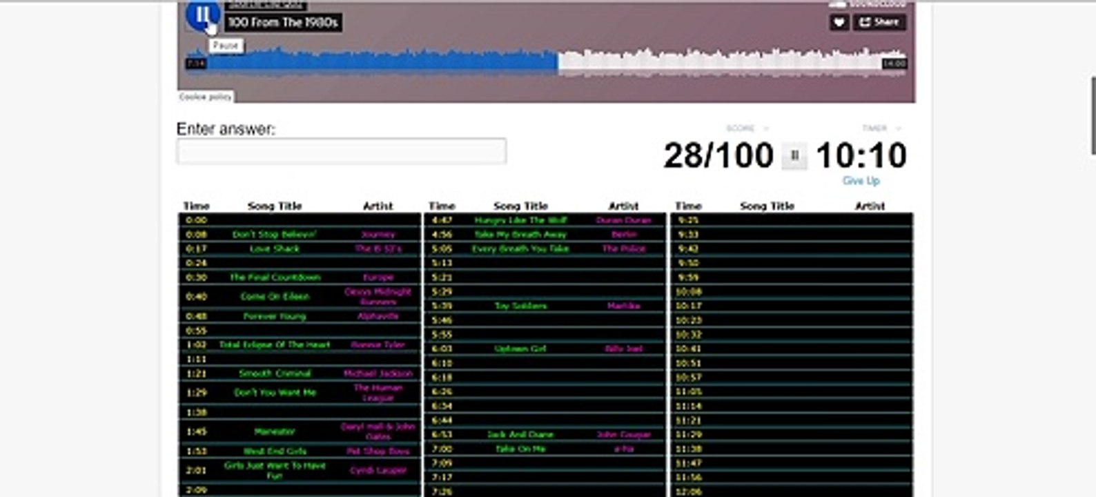Click the 0:24 time cell
This screenshot has width=1096, height=497.
[196, 263]
